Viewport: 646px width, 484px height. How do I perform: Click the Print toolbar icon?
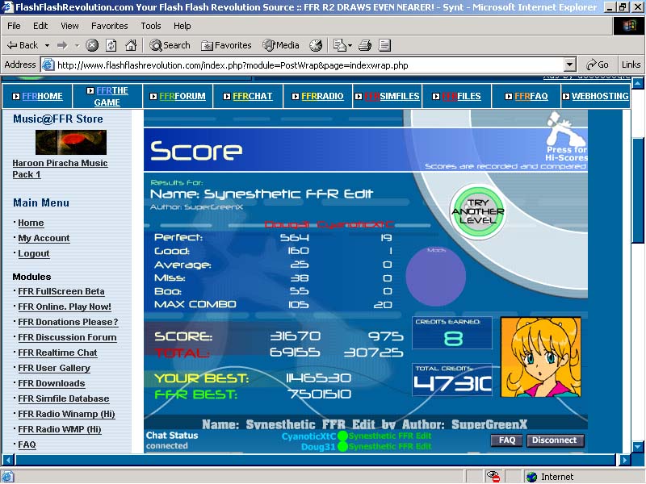tap(365, 45)
